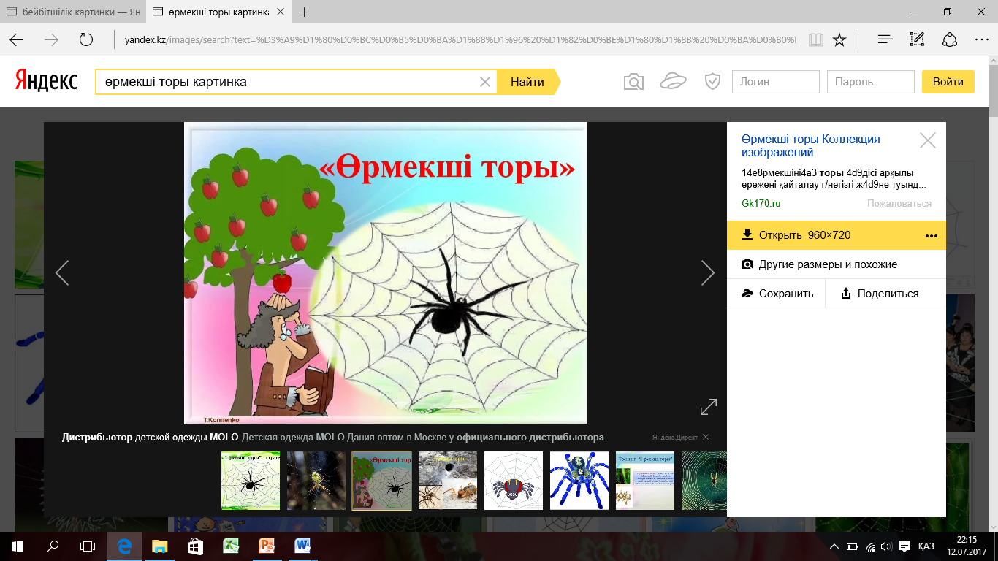The image size is (998, 561).
Task: Click the Яндекс logo
Action: tap(47, 82)
